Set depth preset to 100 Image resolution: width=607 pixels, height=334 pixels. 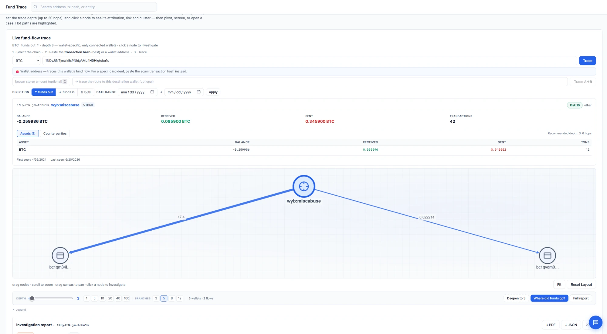127,298
